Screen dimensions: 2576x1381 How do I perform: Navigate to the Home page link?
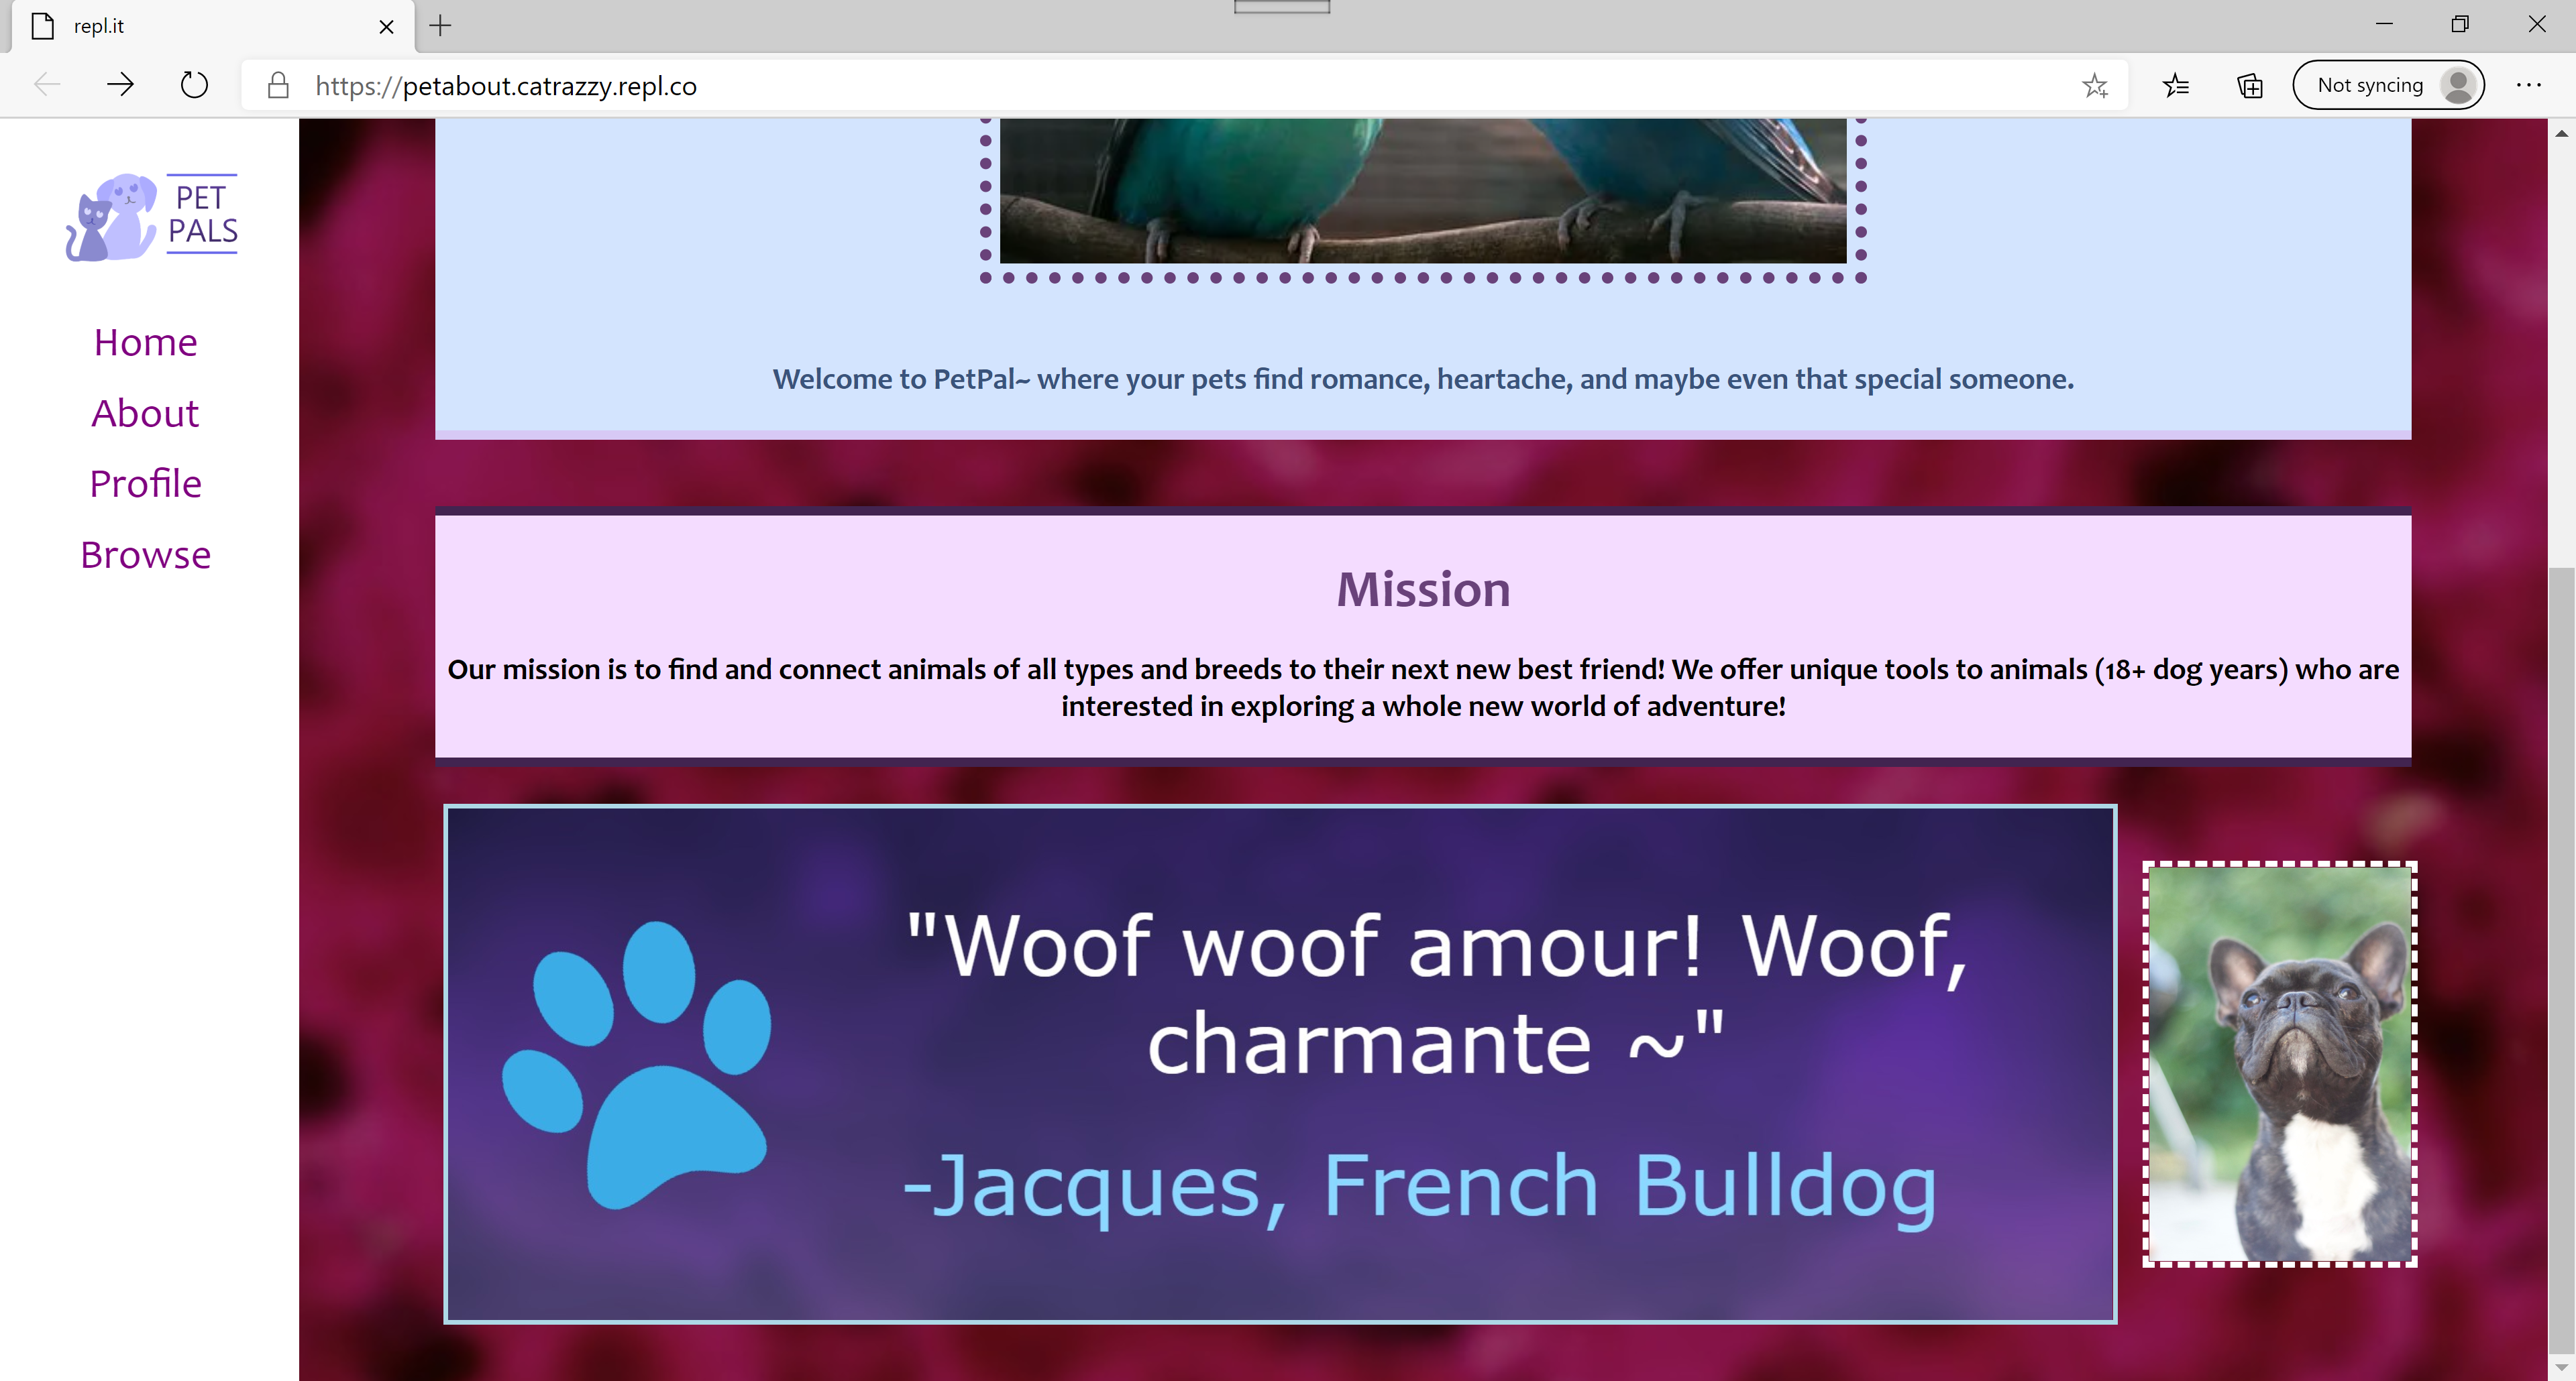146,343
